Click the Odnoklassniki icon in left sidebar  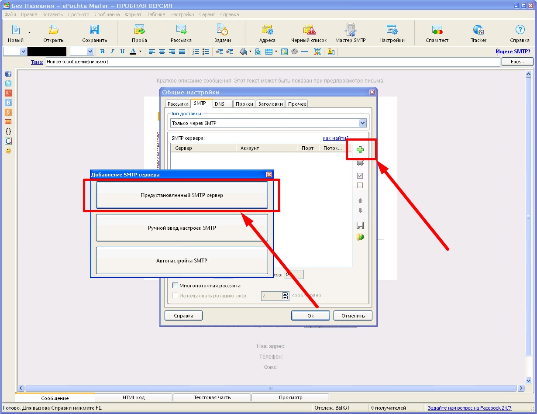pyautogui.click(x=8, y=112)
